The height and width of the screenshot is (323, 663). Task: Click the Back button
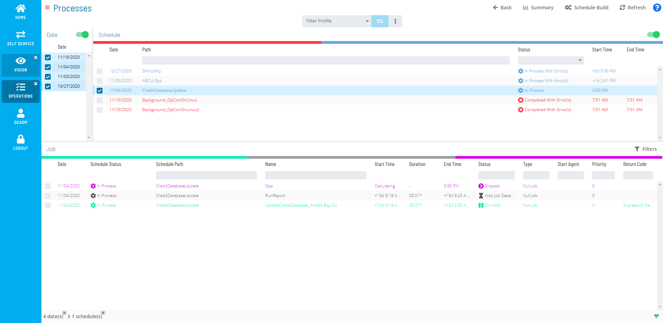502,8
